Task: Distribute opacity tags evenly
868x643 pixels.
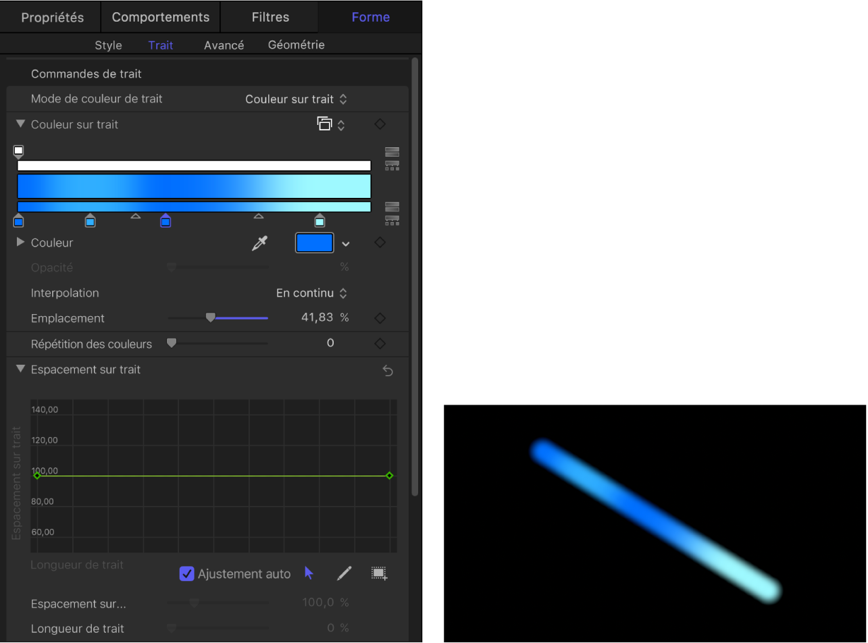Action: 392,165
